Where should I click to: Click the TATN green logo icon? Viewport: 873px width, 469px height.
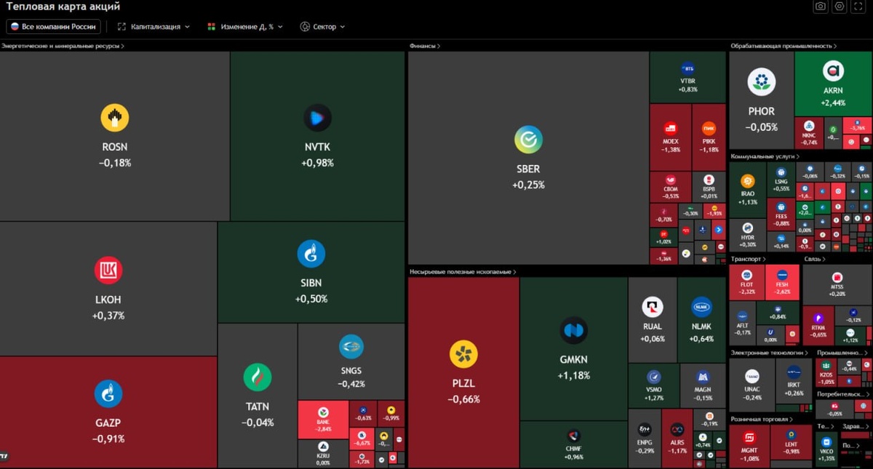258,377
